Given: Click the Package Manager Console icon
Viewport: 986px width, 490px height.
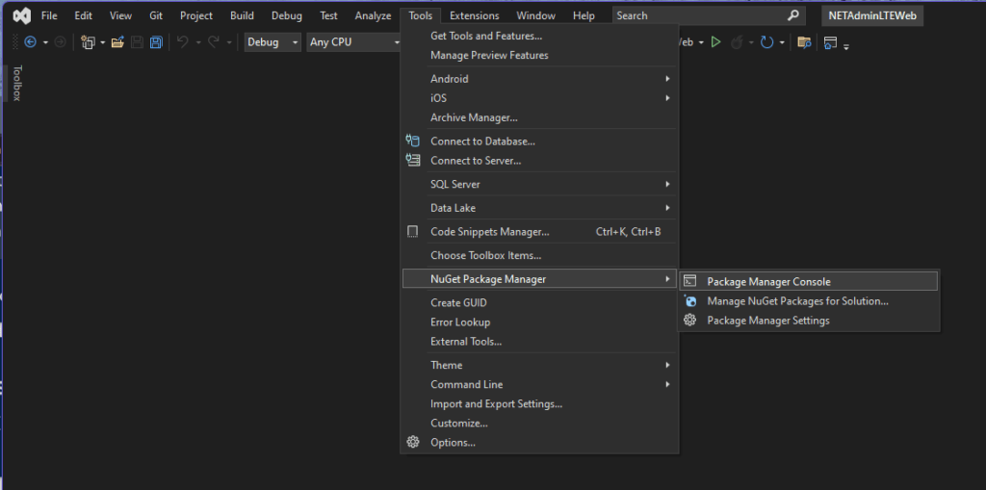Looking at the screenshot, I should coord(689,281).
